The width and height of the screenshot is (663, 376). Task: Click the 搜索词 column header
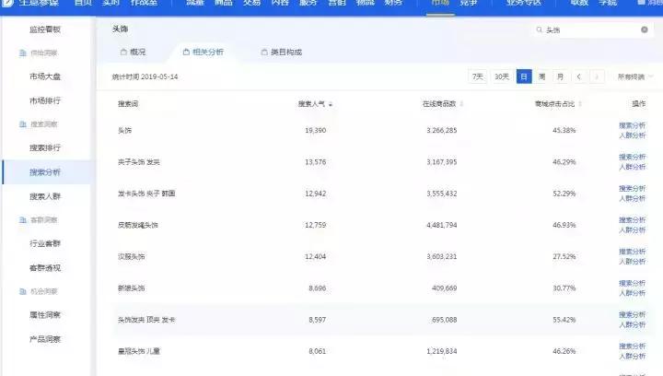click(128, 103)
